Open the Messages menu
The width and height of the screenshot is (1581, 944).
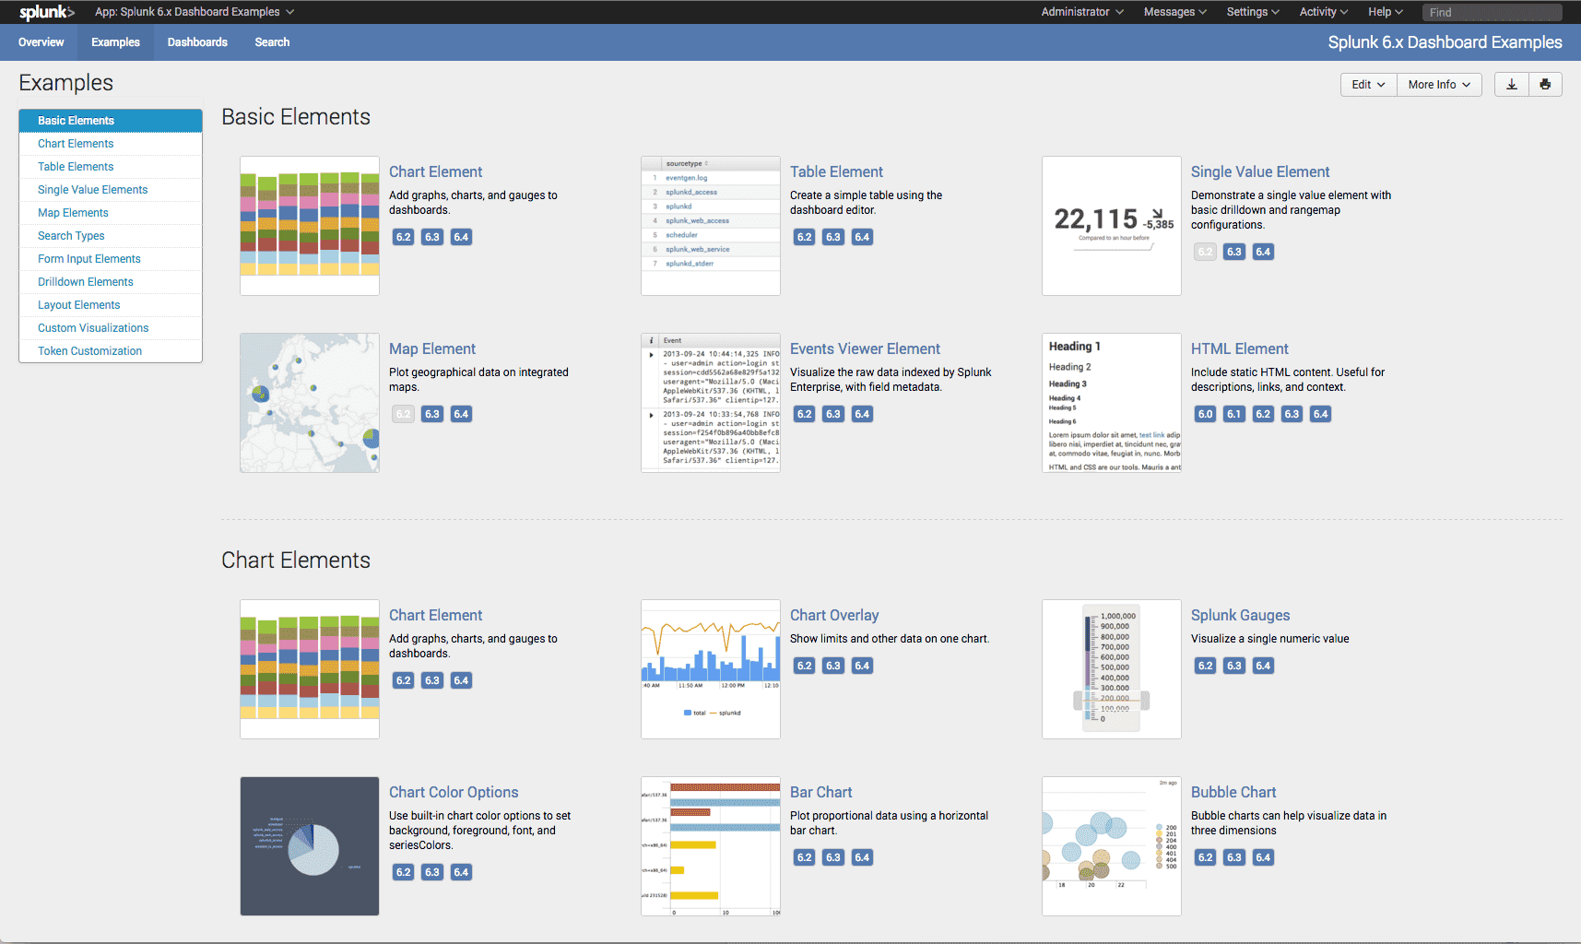1169,12
